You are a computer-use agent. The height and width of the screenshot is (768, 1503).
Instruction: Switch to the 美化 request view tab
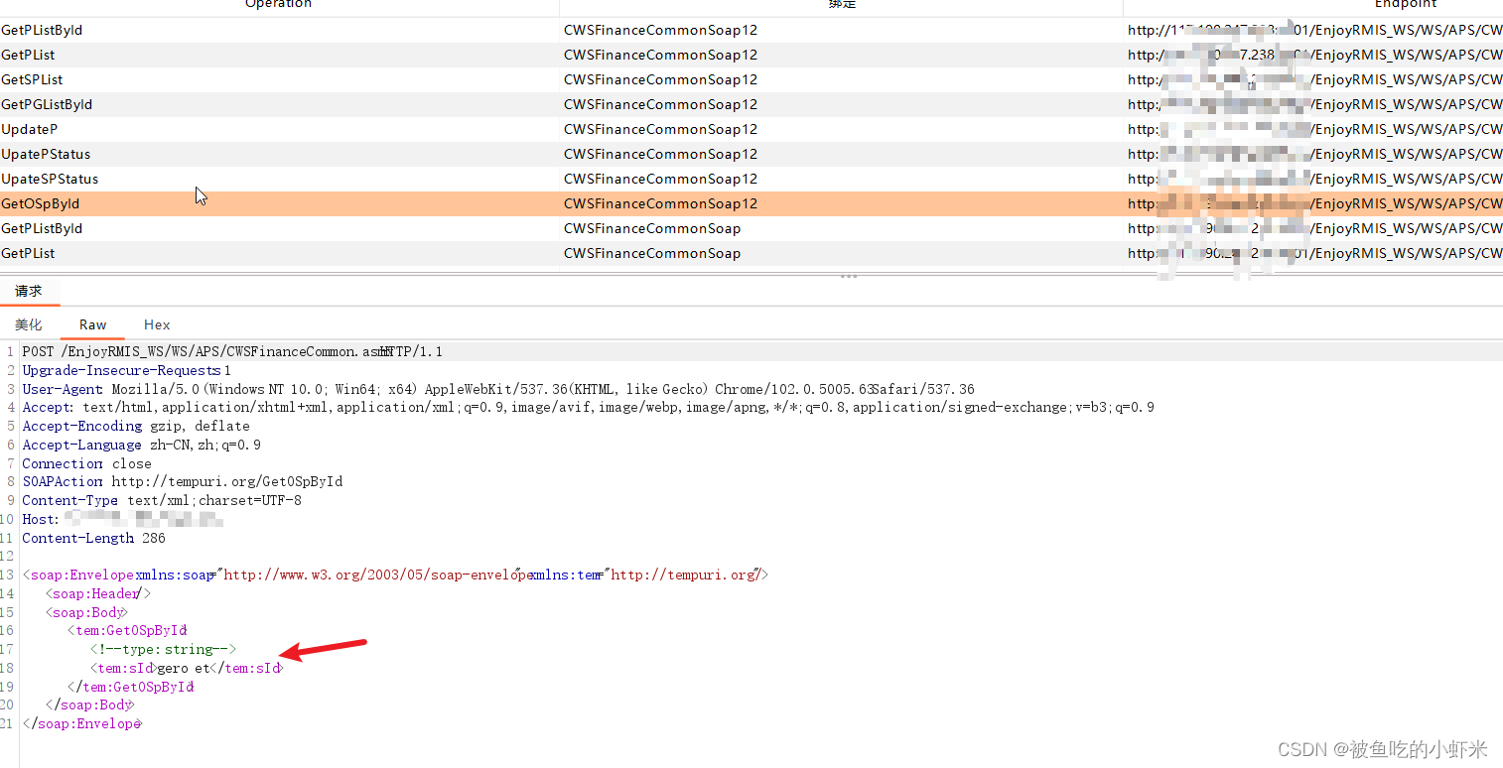pyautogui.click(x=29, y=324)
